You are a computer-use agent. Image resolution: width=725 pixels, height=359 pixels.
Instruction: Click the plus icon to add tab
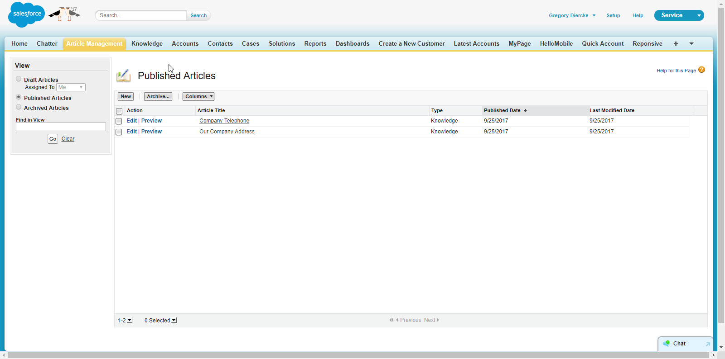coord(676,44)
